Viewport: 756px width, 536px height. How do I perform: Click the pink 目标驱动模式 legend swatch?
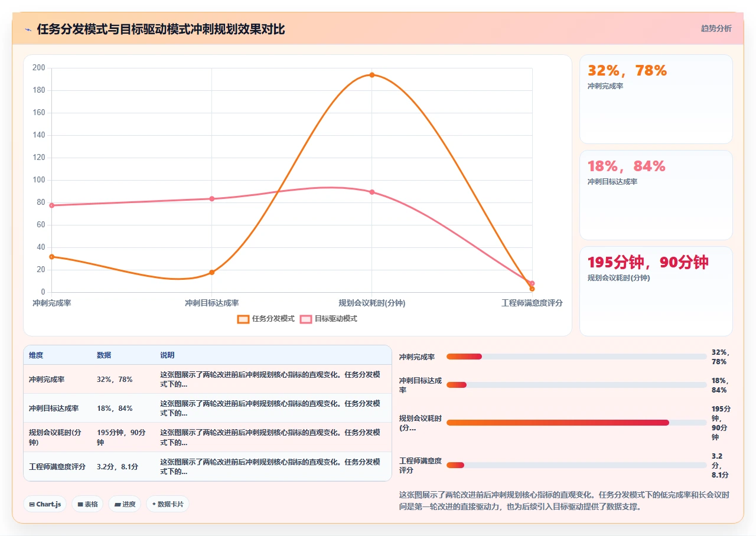point(306,319)
